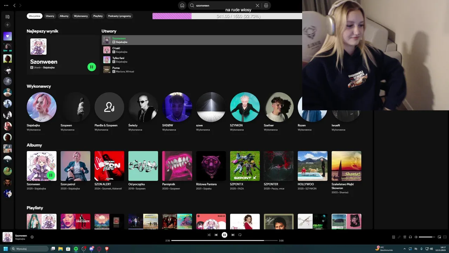449x253 pixels.
Task: Toggle repeat mode in the player
Action: click(x=240, y=235)
